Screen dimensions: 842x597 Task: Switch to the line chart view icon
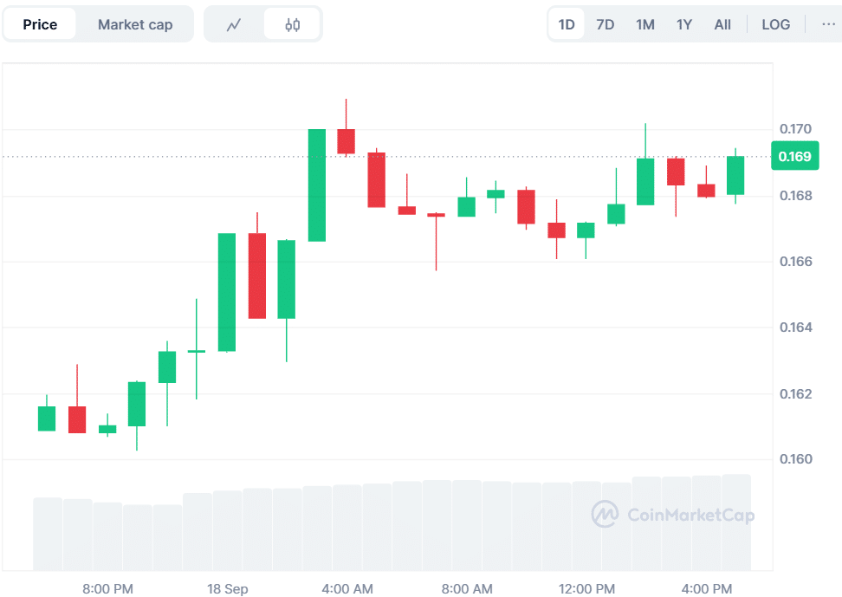234,25
